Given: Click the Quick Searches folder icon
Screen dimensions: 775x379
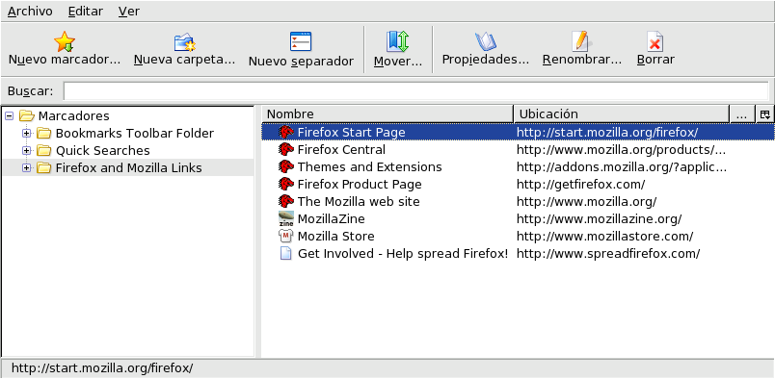Looking at the screenshot, I should [44, 150].
